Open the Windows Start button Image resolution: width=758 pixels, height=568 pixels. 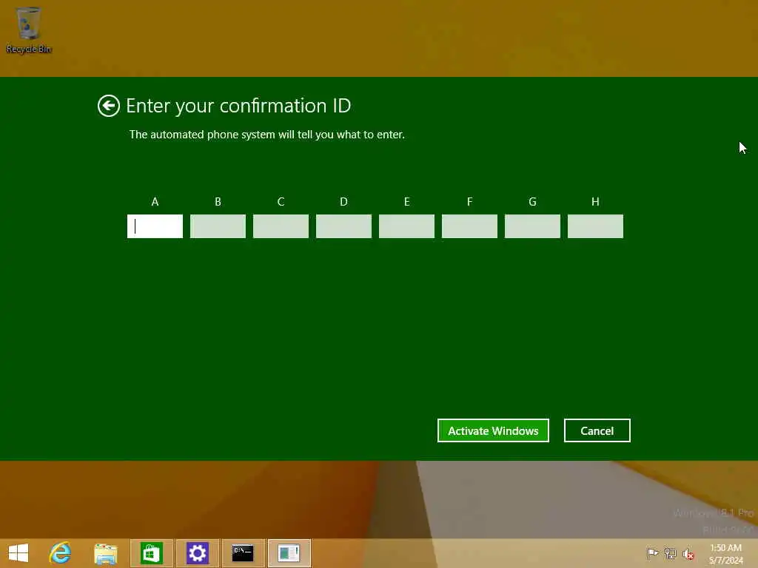(19, 553)
